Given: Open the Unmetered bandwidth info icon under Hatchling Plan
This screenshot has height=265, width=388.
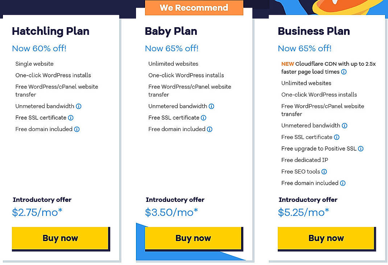Looking at the screenshot, I should [x=78, y=106].
